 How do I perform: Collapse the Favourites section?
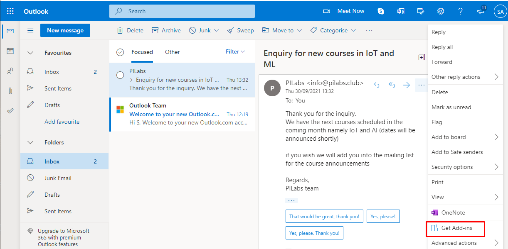tap(30, 53)
